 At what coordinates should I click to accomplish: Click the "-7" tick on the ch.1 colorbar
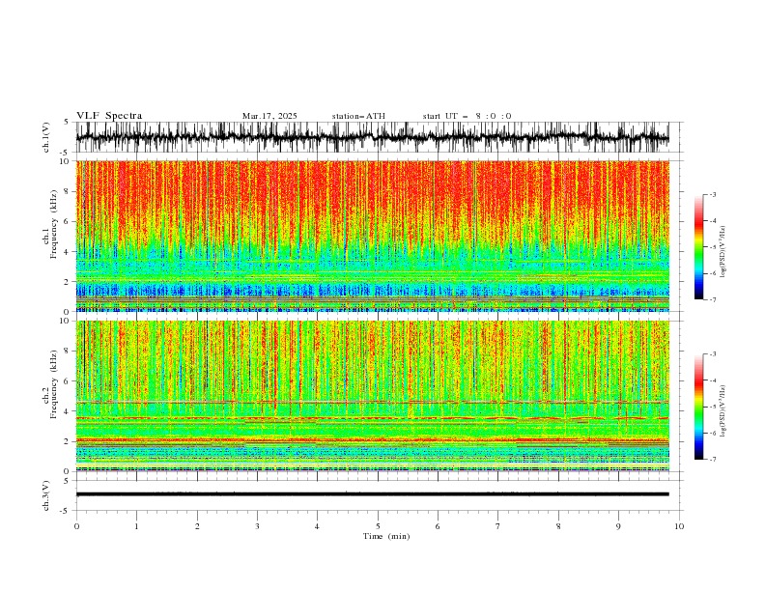pyautogui.click(x=713, y=299)
